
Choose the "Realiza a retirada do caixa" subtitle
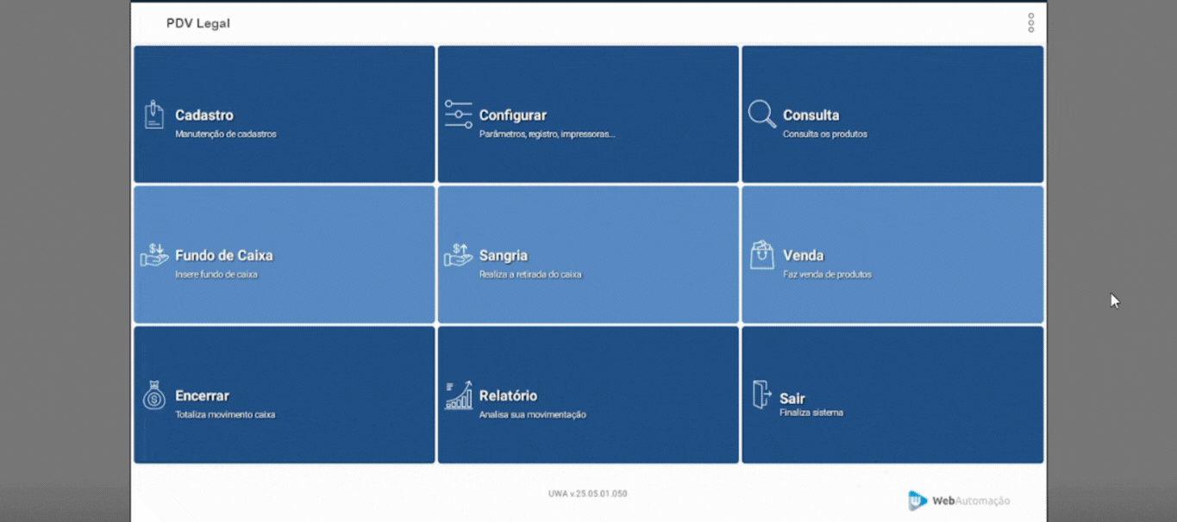click(x=530, y=275)
